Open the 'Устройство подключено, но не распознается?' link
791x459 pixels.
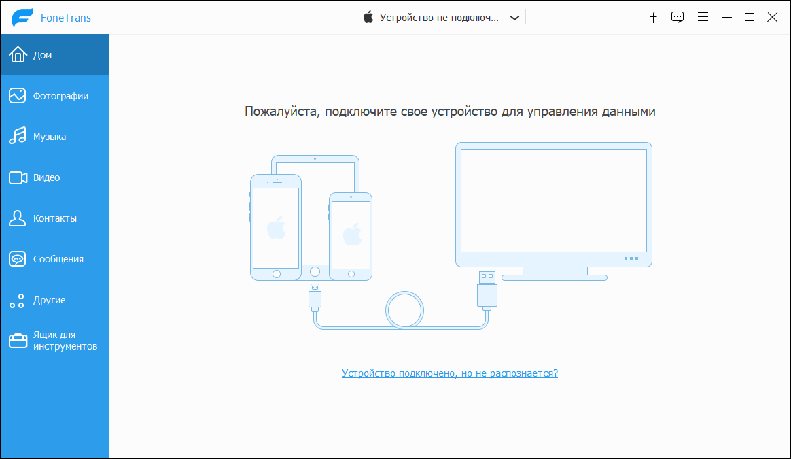[449, 373]
